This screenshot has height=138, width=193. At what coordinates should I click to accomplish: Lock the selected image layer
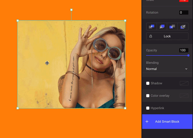167,36
